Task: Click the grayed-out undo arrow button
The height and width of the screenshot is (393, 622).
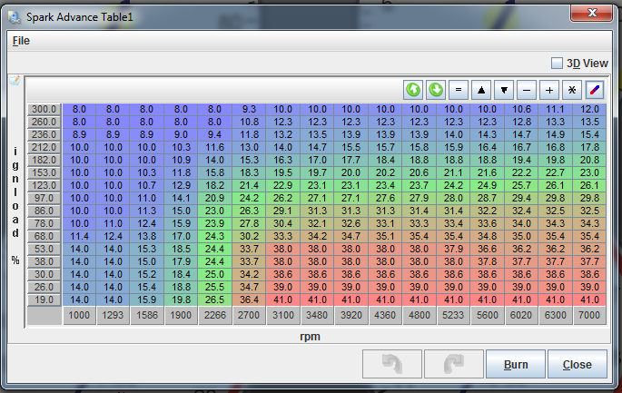Action: point(391,365)
